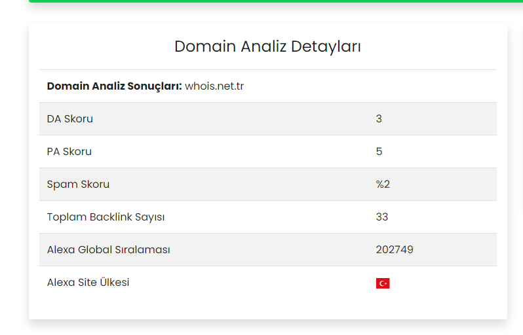Screen dimensions: 523x335
Task: Select the Alexa rank value 202749
Action: pos(395,249)
